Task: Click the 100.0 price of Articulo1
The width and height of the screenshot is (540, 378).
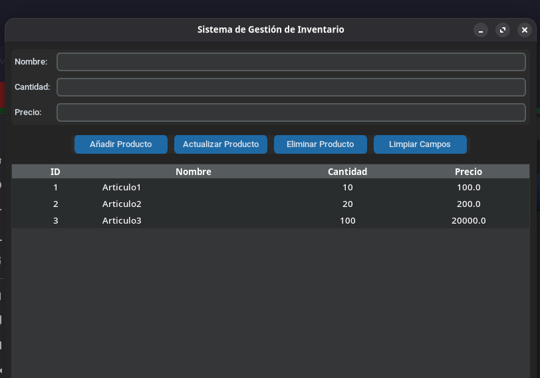Action: [468, 188]
